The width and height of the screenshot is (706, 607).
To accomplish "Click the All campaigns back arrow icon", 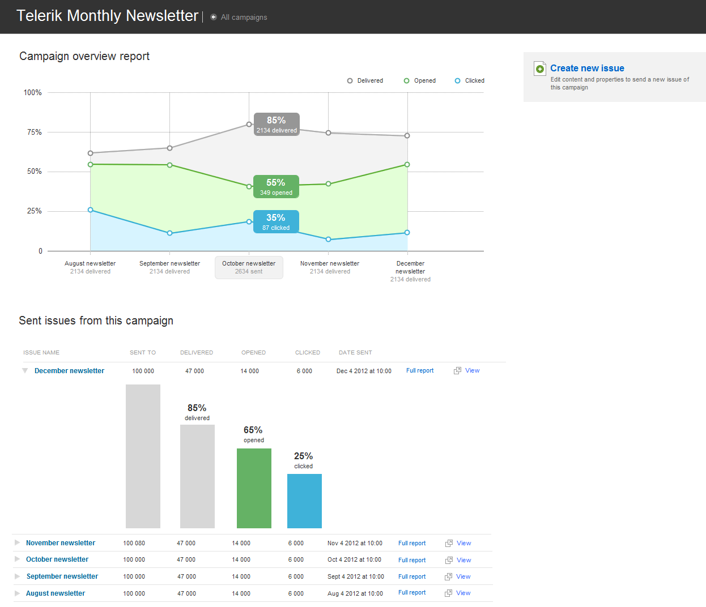I will point(214,17).
